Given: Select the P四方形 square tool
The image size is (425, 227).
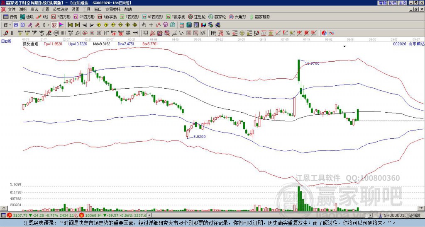Looking at the screenshot, I should click(61, 17).
